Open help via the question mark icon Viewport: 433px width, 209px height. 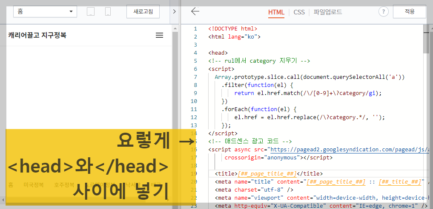(384, 11)
